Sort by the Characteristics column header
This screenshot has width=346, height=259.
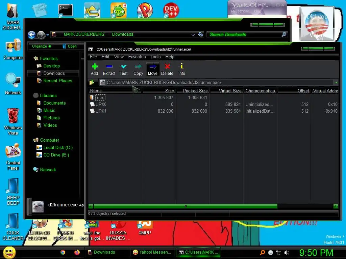coord(260,91)
